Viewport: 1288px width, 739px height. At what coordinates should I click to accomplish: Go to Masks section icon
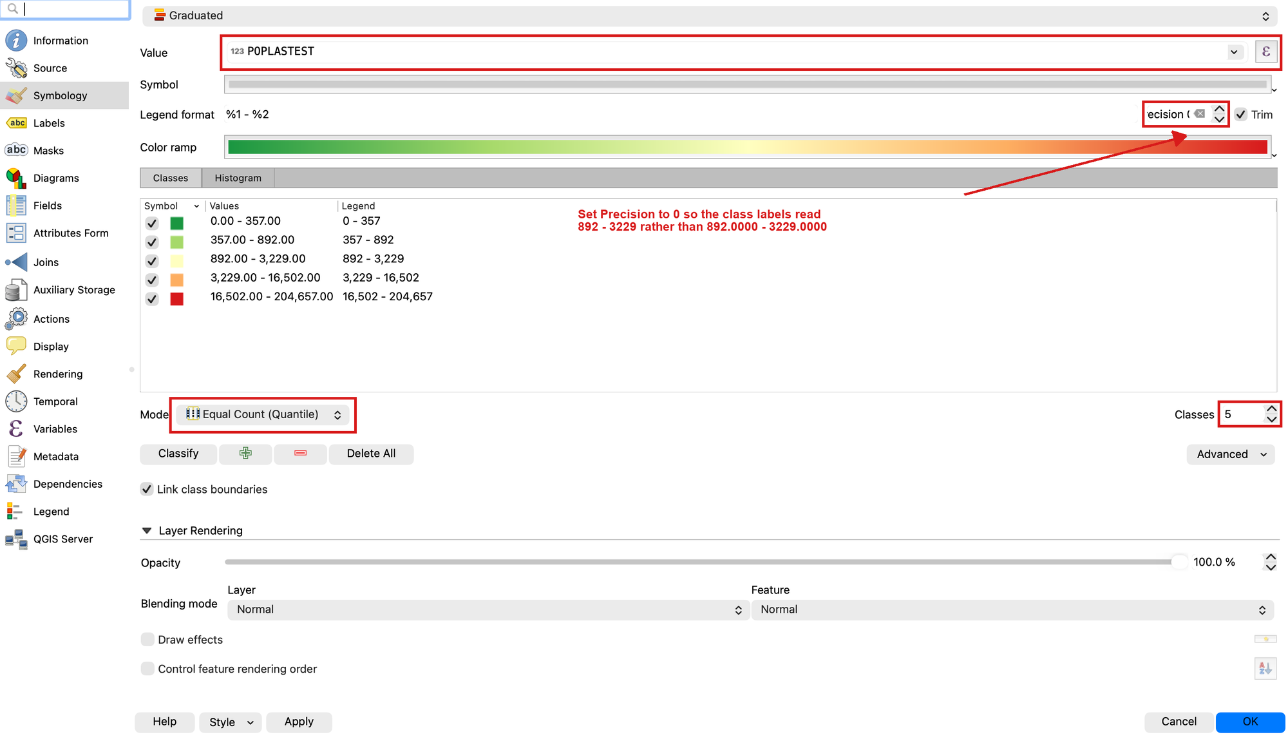click(16, 150)
